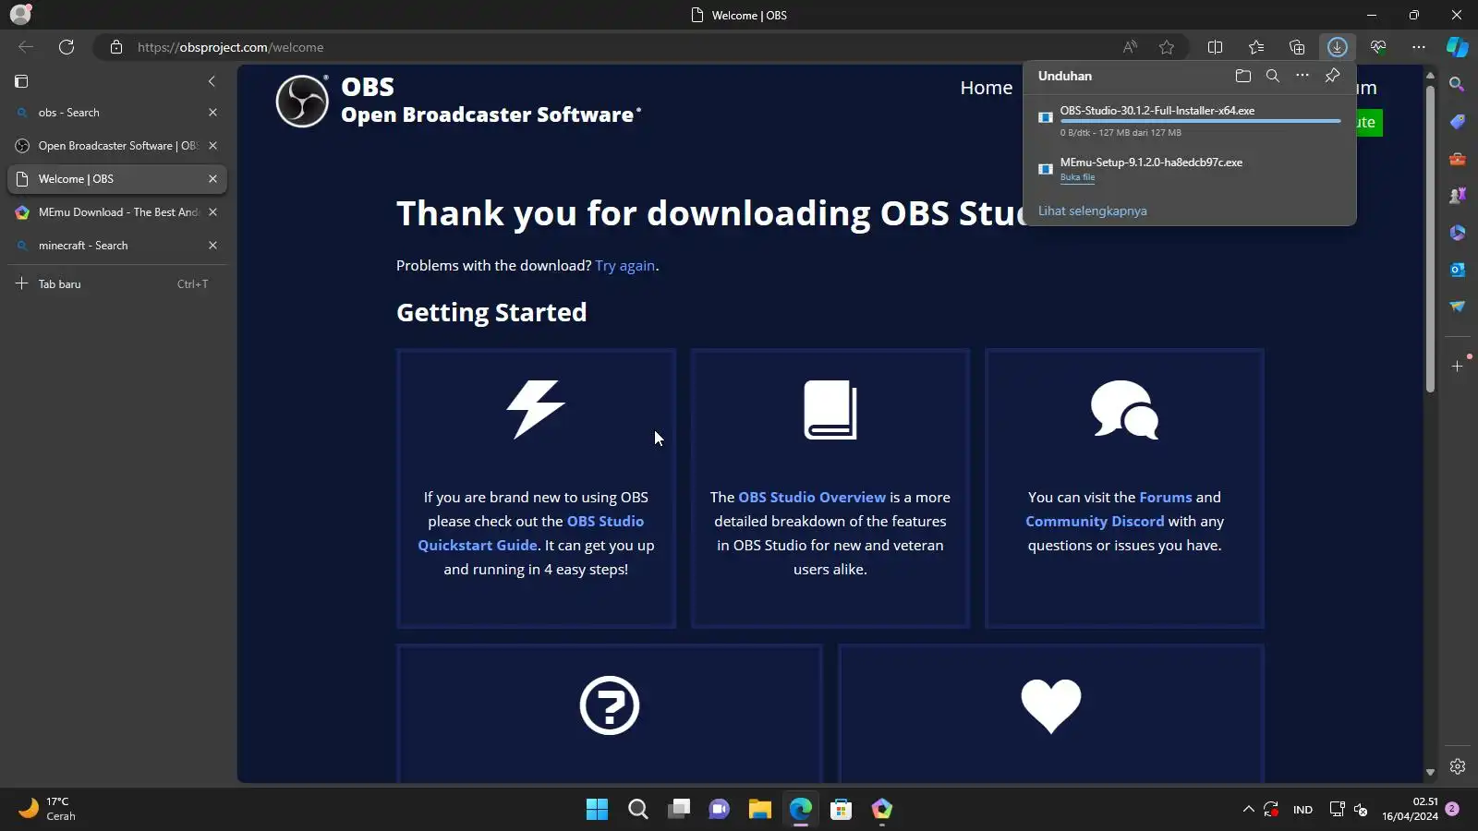Click Lihat selengkapnya in downloads panel
This screenshot has height=831, width=1478.
coord(1093,211)
